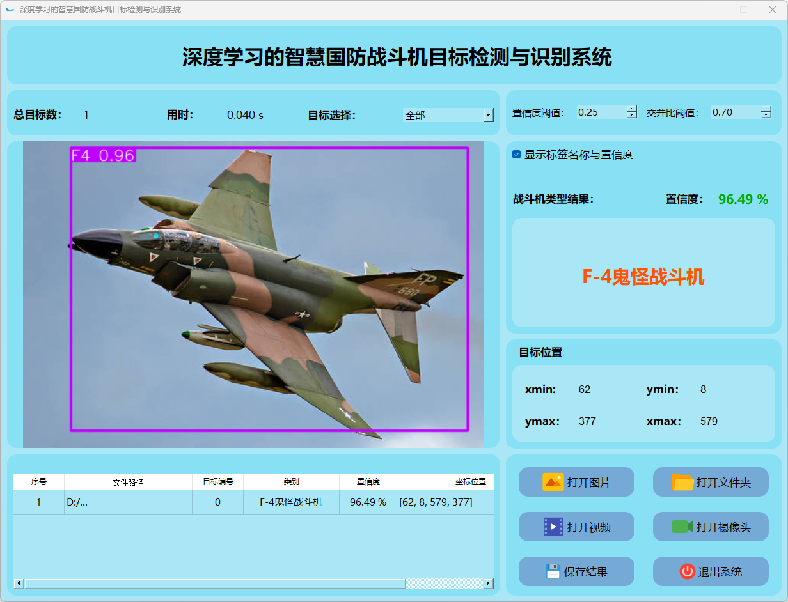Screen dimensions: 788x602
Task: Click the floppy disk save results icon
Action: point(553,571)
